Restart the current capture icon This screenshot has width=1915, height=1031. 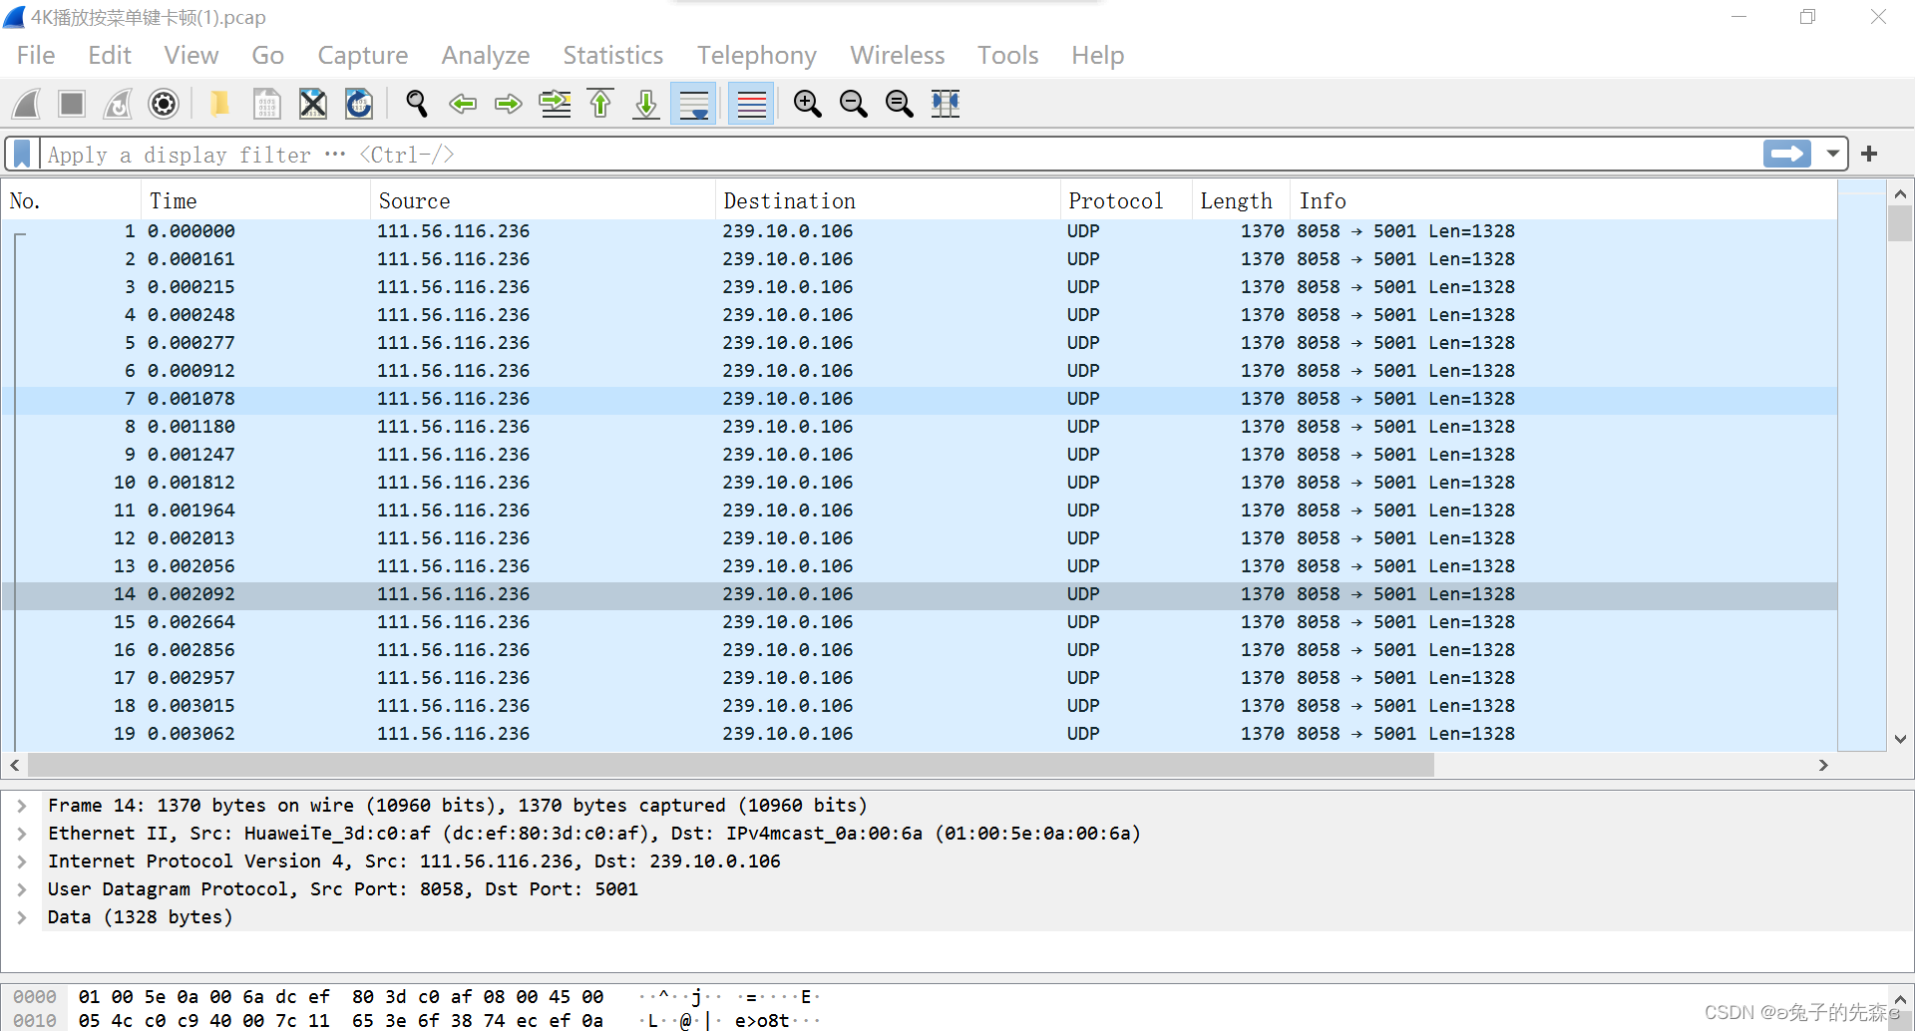(118, 104)
